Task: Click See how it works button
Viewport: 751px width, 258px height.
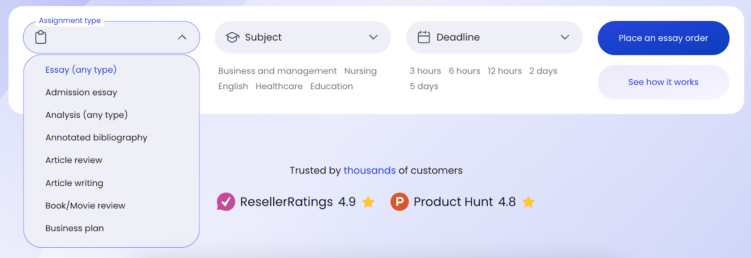Action: 663,82
